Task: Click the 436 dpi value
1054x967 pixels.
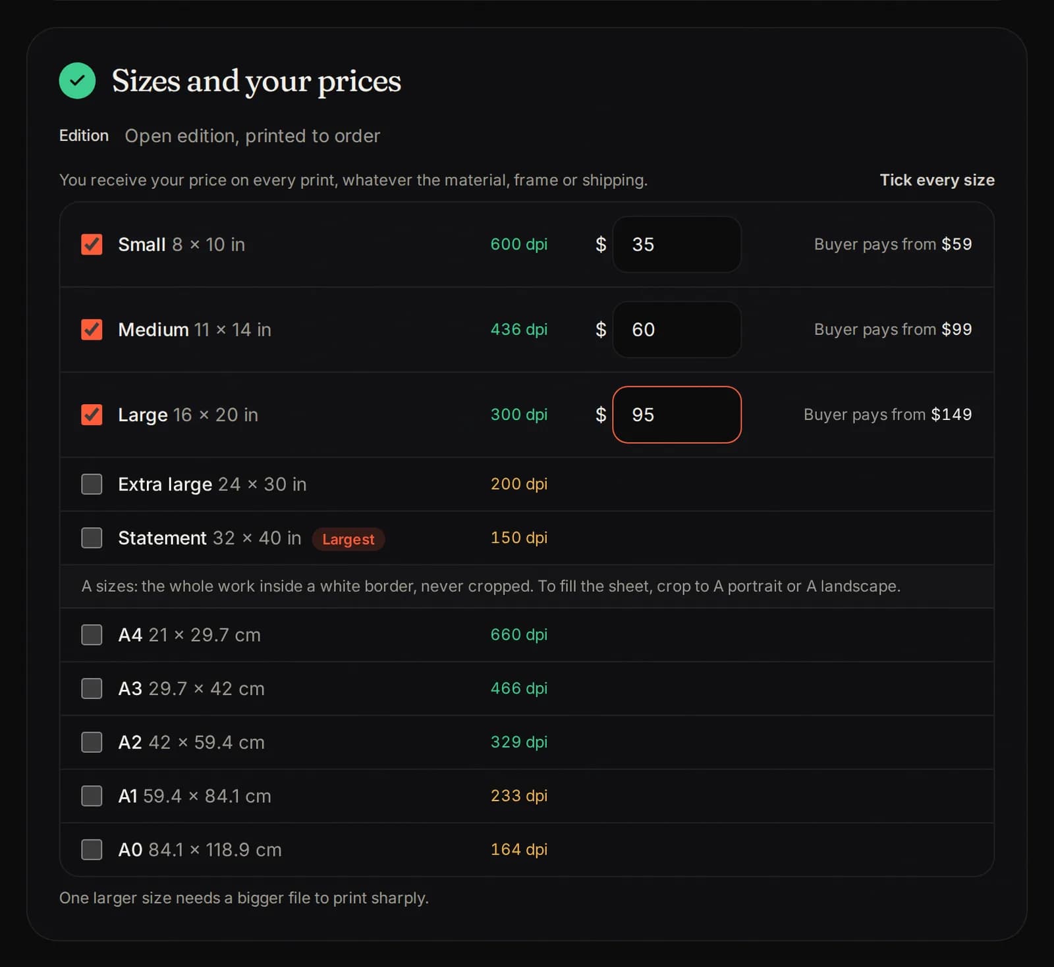Action: (x=519, y=329)
